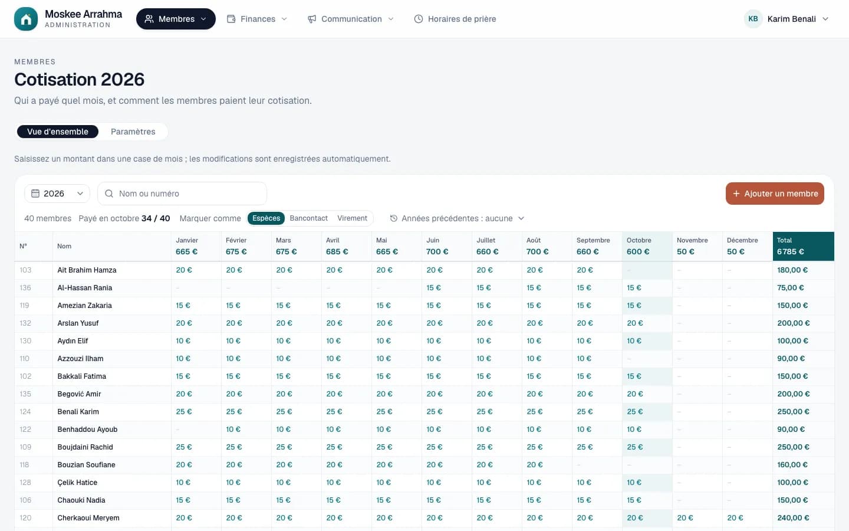Open the 2026 year dropdown

tap(57, 194)
